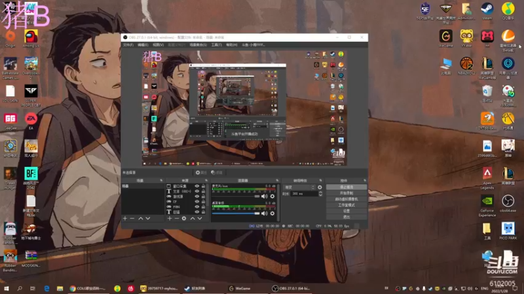Add a new scene with the plus button
The image size is (524, 294).
[125, 218]
